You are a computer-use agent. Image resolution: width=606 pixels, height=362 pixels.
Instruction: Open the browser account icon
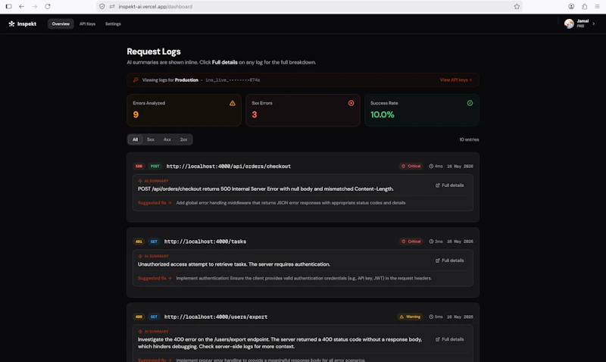click(571, 7)
